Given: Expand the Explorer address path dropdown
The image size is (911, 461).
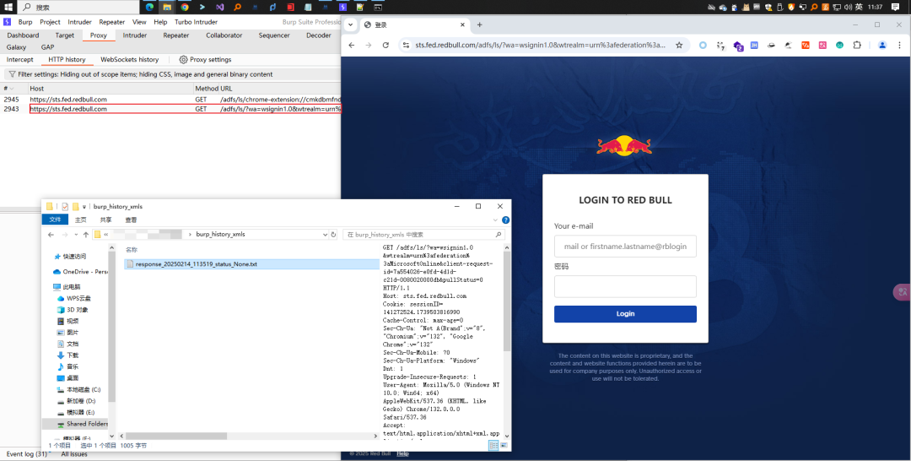Looking at the screenshot, I should pyautogui.click(x=325, y=234).
